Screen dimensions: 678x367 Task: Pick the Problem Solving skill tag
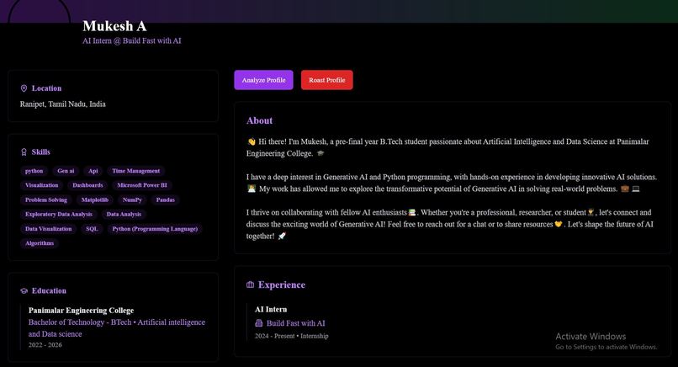[45, 200]
